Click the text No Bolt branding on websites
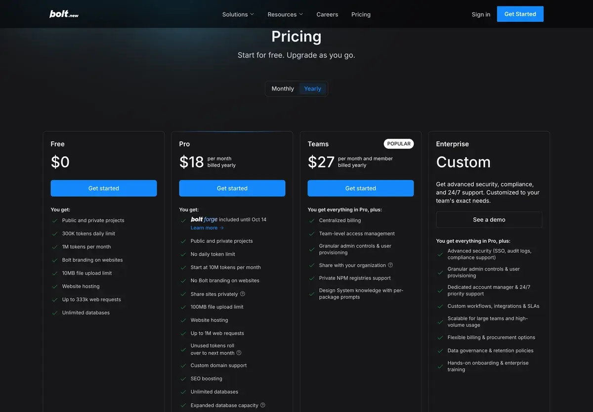The image size is (593, 412). 225,280
